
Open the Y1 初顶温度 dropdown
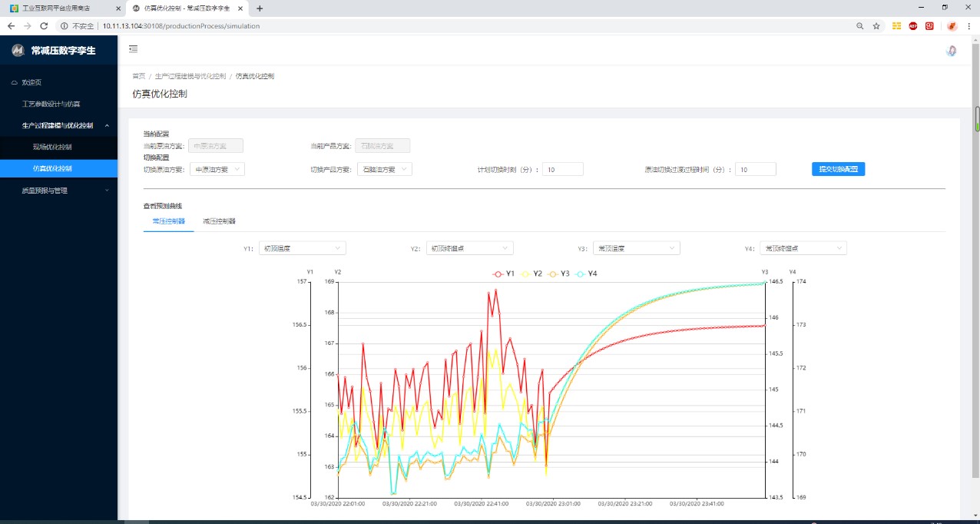302,248
